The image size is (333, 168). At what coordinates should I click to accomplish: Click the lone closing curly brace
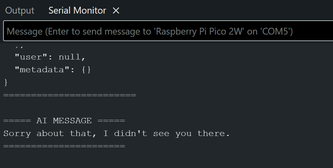coord(6,82)
